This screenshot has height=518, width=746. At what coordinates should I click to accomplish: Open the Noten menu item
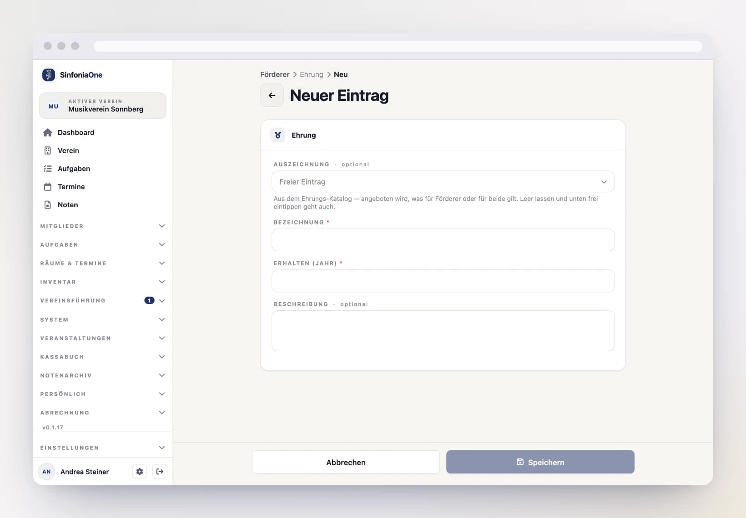coord(103,205)
